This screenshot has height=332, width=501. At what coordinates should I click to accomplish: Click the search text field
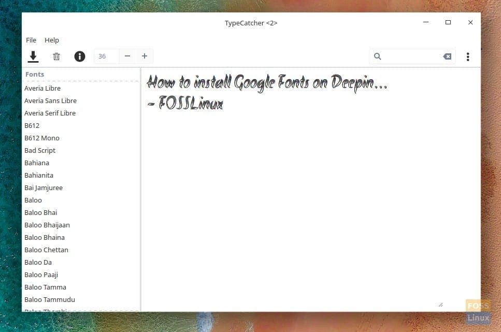tap(409, 56)
